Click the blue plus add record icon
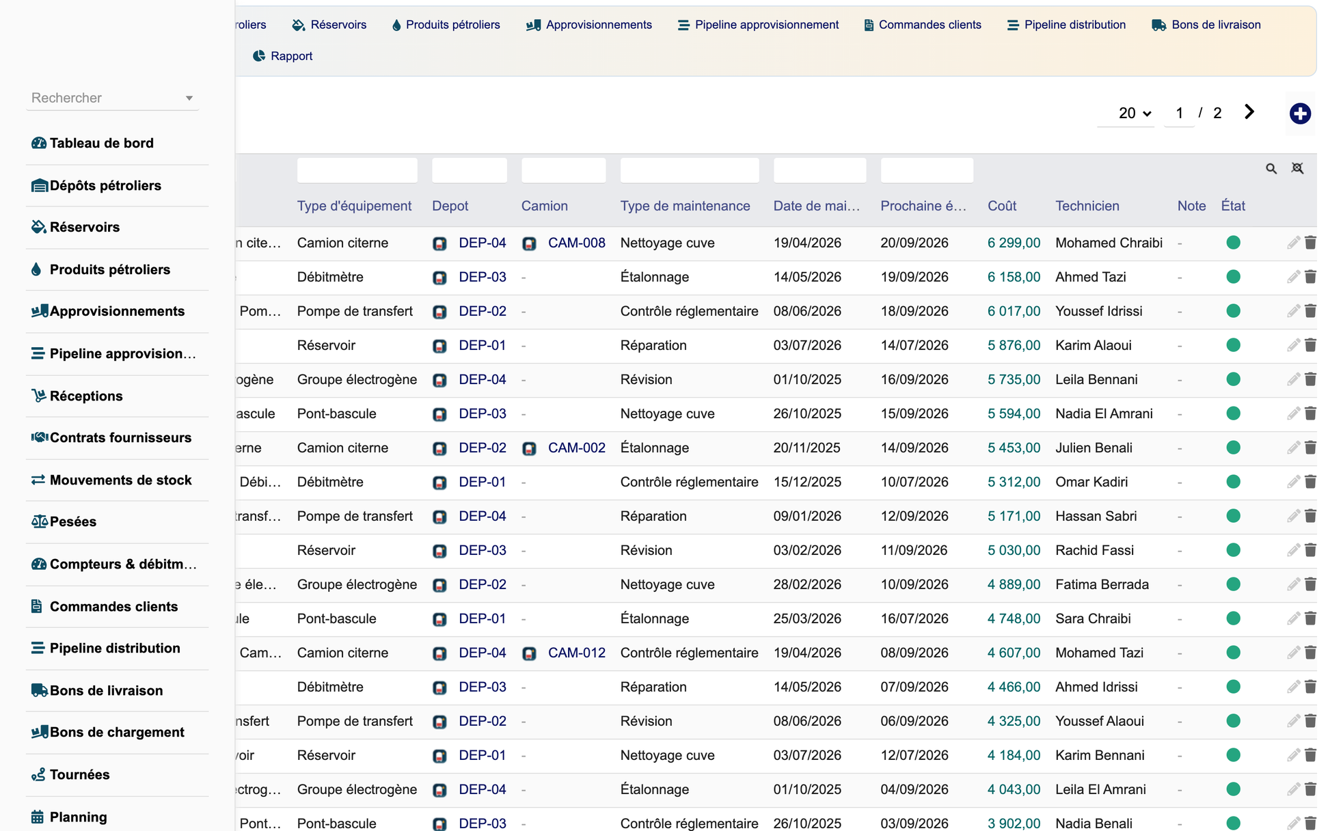Image resolution: width=1330 pixels, height=831 pixels. tap(1300, 113)
